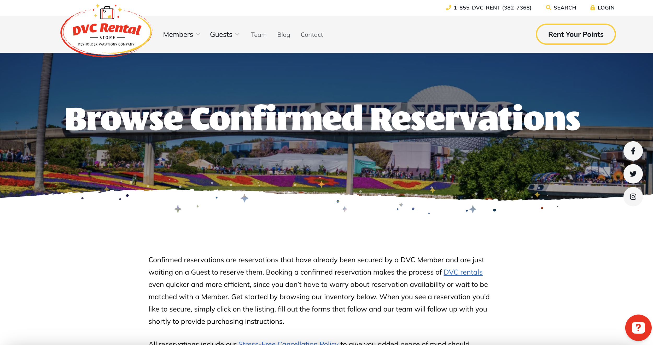Call the 1-855-DVC-RENT phone number link
Image resolution: width=653 pixels, height=345 pixels.
pyautogui.click(x=492, y=8)
